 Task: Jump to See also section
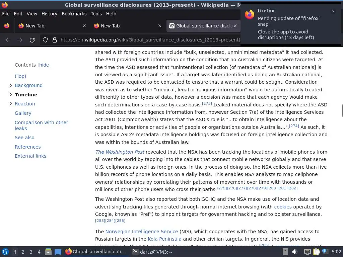[x=24, y=138]
